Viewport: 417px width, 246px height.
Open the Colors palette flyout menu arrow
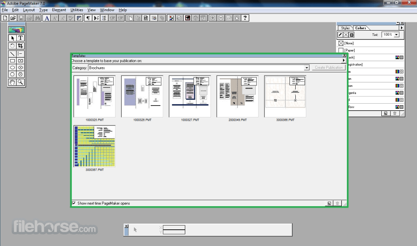click(402, 28)
